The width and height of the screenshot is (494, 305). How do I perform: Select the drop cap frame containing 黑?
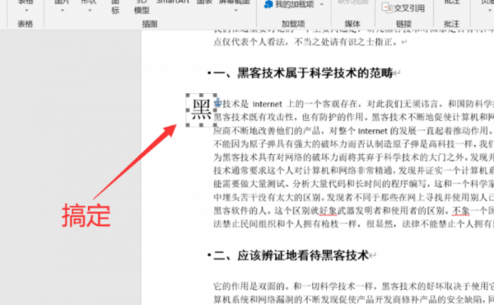coord(202,110)
